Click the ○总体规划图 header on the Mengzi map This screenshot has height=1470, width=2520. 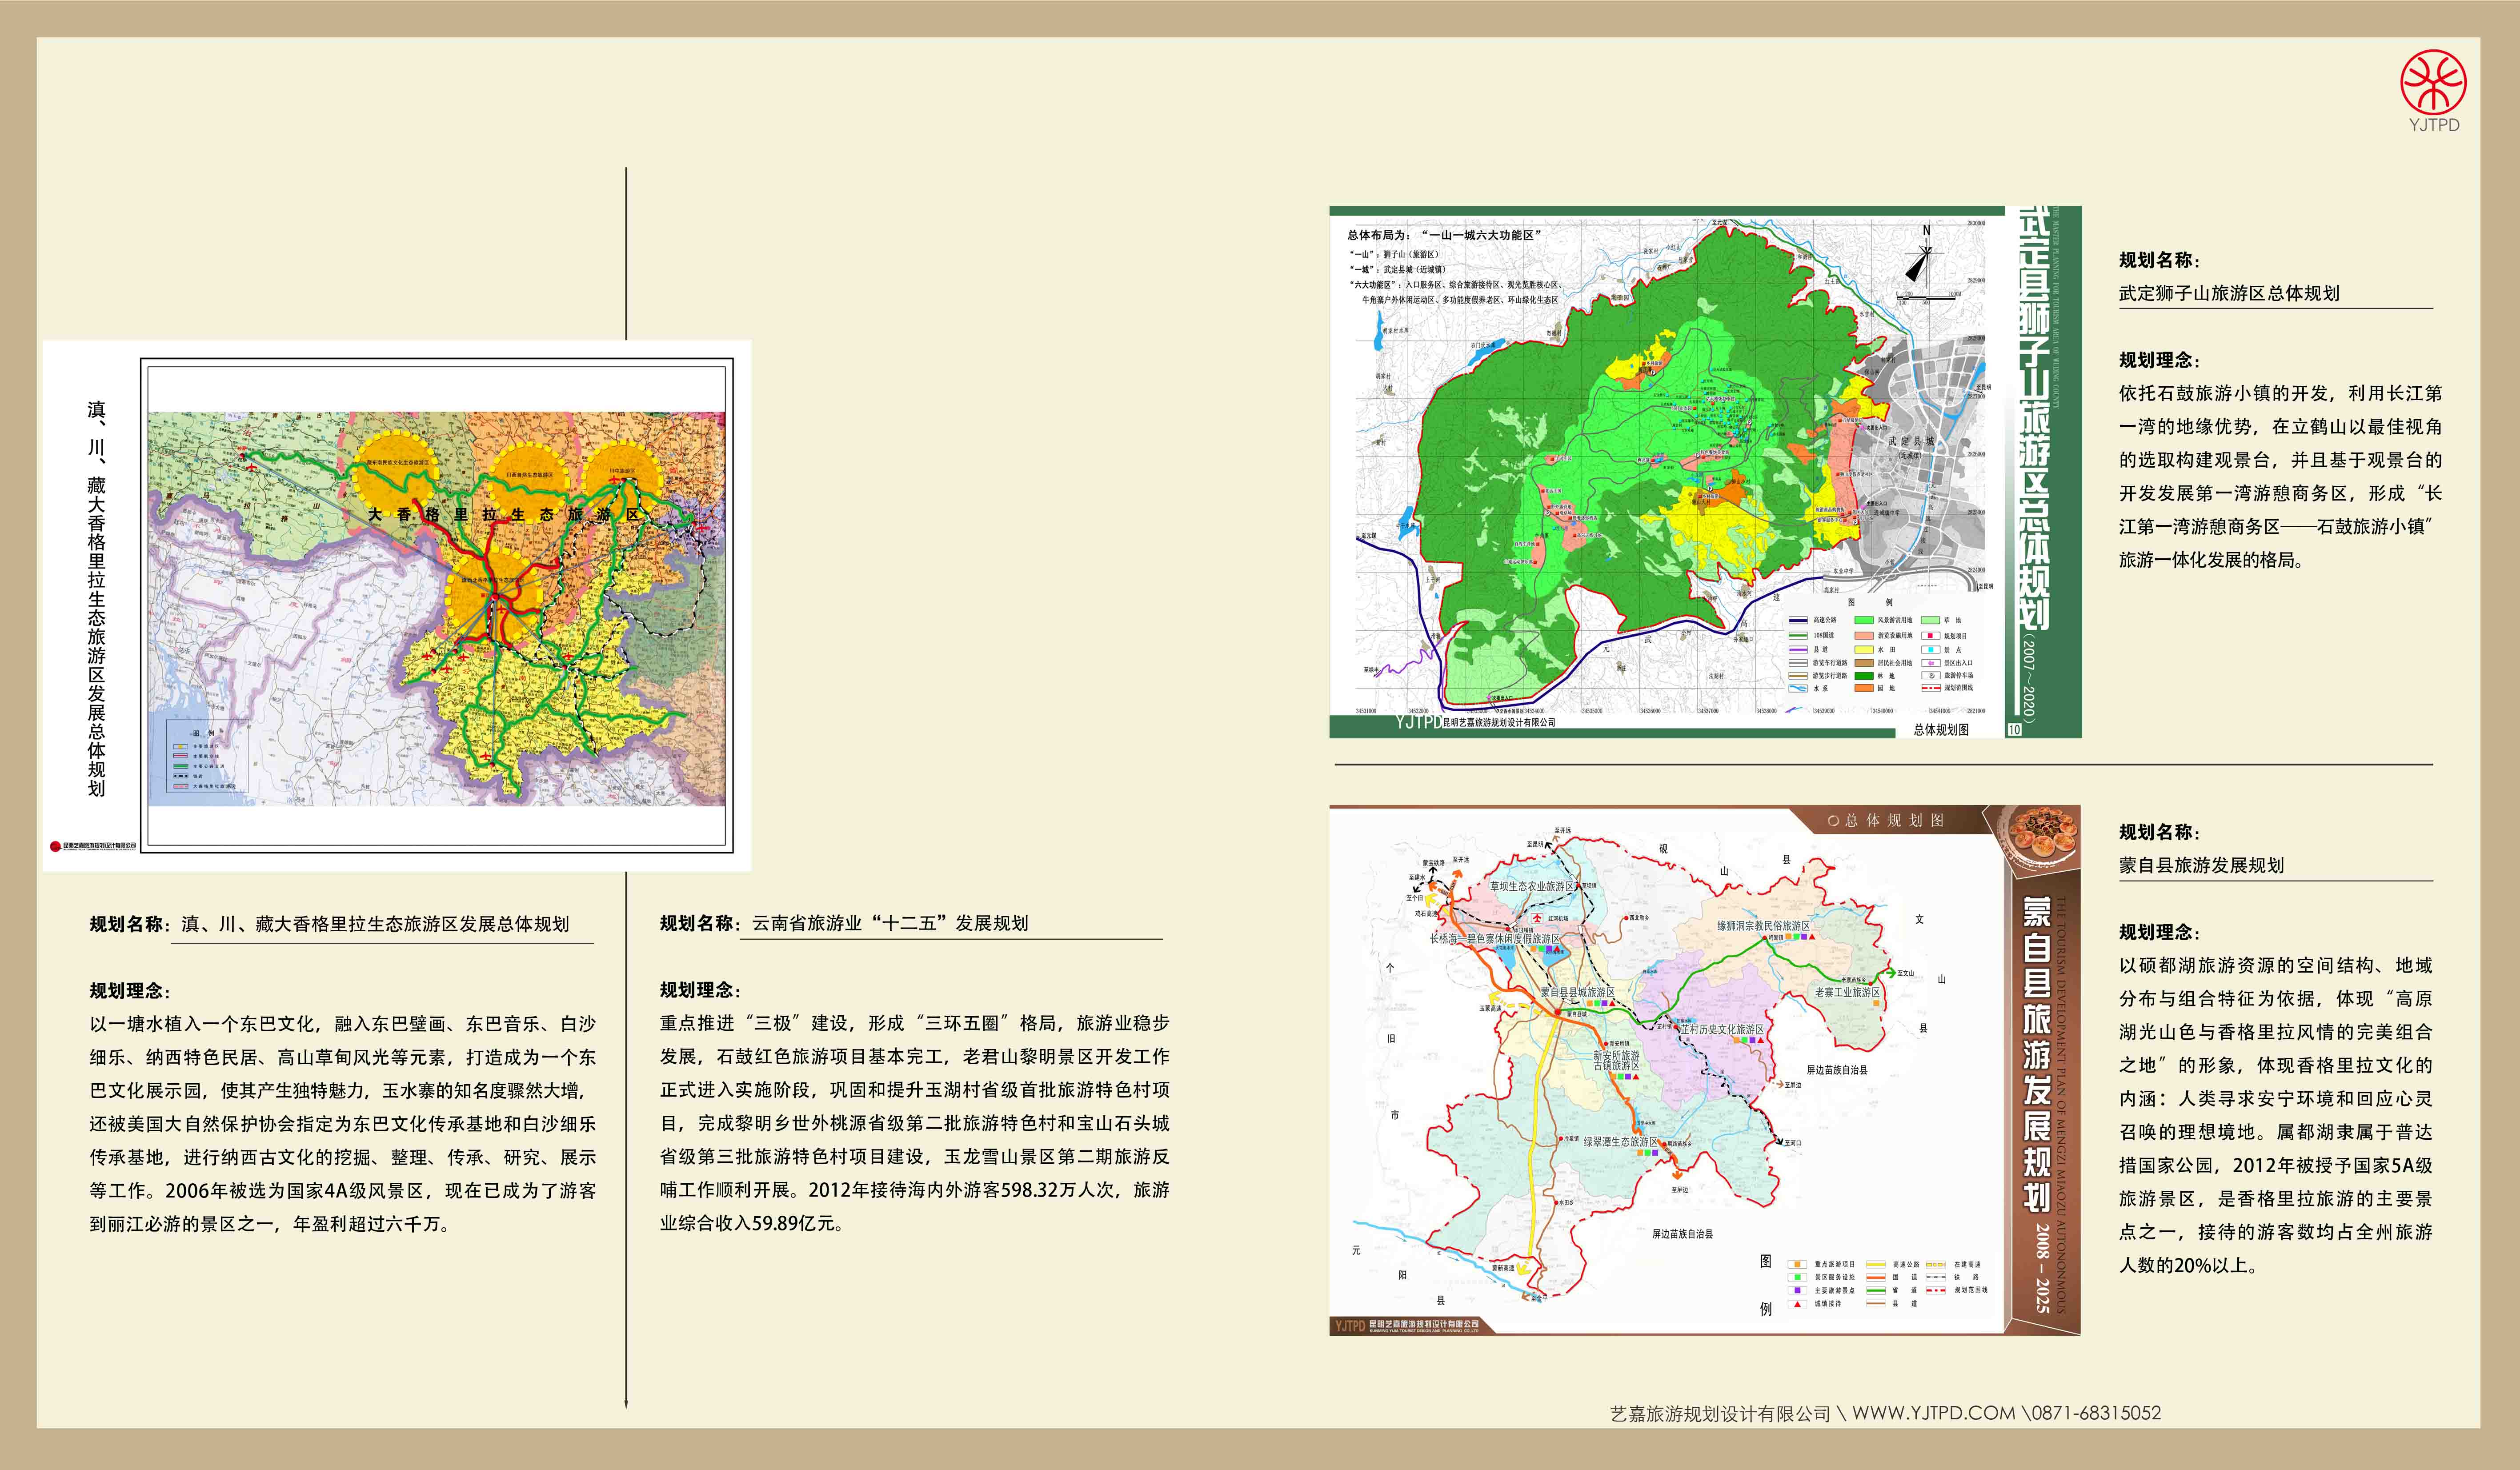[x=1886, y=820]
